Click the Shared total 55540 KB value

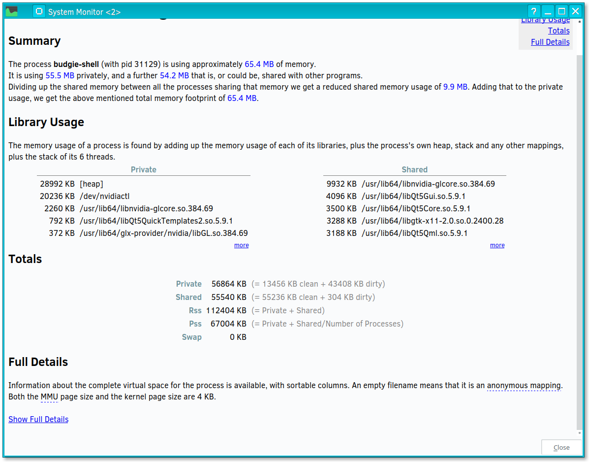pyautogui.click(x=229, y=297)
